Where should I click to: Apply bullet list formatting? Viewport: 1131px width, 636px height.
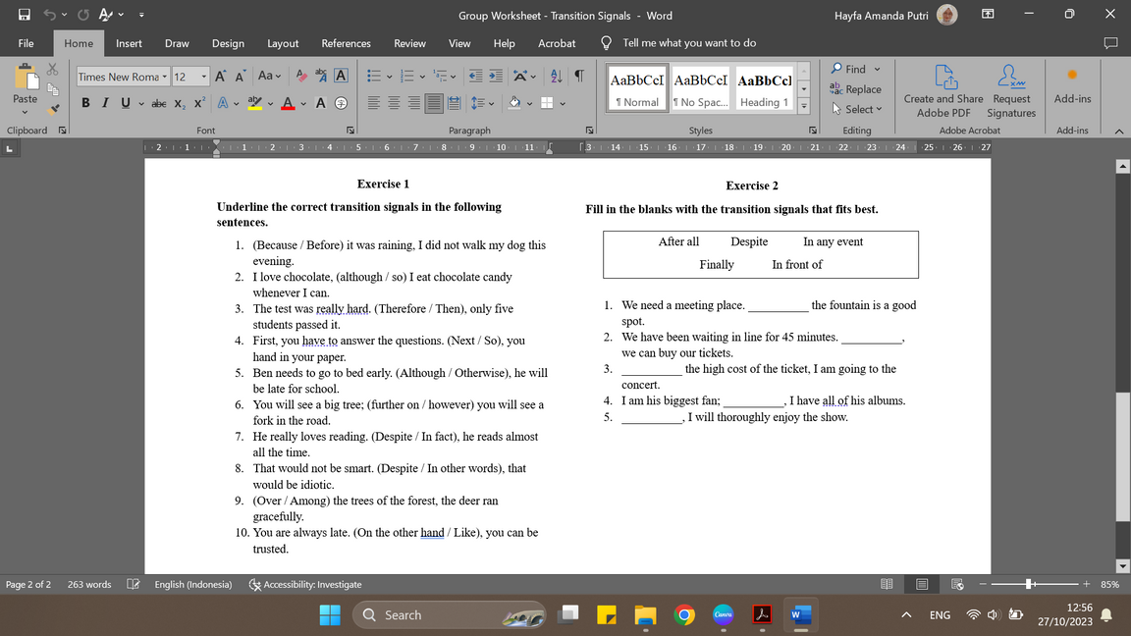point(374,76)
